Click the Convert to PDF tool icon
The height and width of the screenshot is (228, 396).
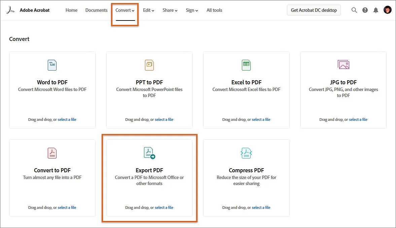52,153
